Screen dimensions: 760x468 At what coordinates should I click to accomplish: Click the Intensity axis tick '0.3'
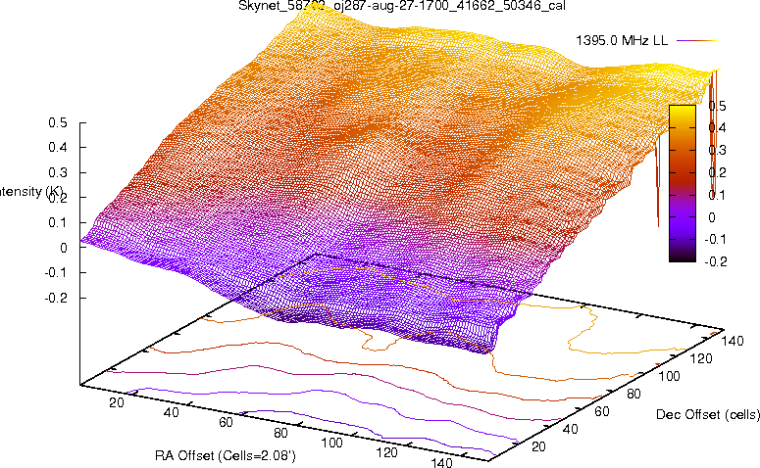58,172
